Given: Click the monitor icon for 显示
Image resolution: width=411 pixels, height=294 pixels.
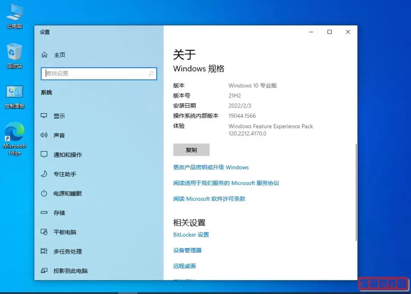Looking at the screenshot, I should click(44, 116).
